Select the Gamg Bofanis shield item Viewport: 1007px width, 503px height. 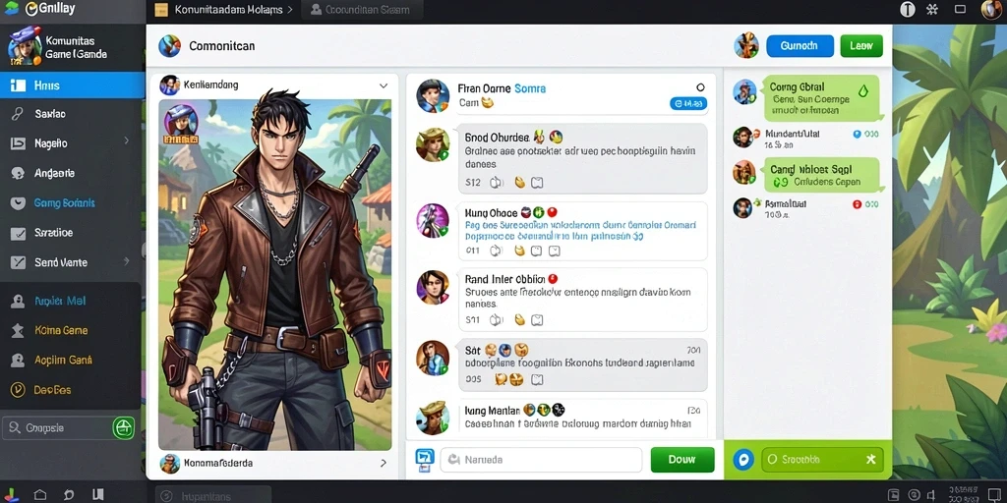[72, 202]
